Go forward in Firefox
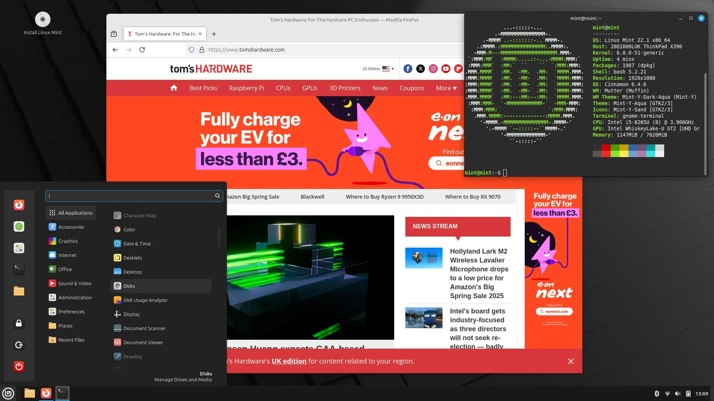The height and width of the screenshot is (401, 714). 129,50
